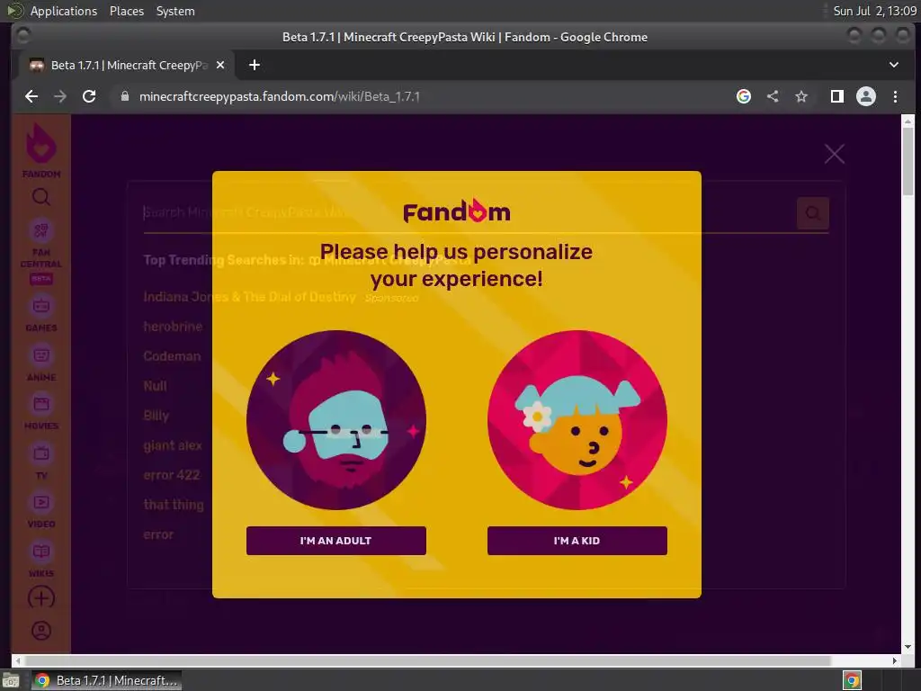Image resolution: width=921 pixels, height=691 pixels.
Task: Click the Google icon in address bar
Action: pyautogui.click(x=744, y=96)
